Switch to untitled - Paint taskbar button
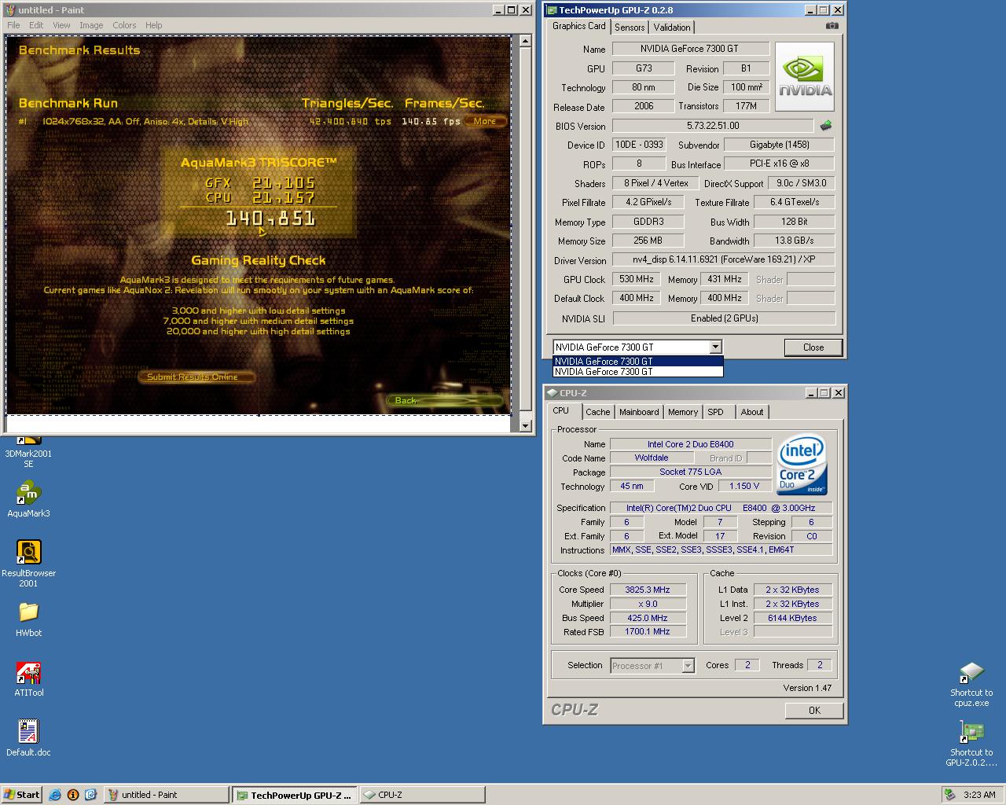 click(166, 795)
